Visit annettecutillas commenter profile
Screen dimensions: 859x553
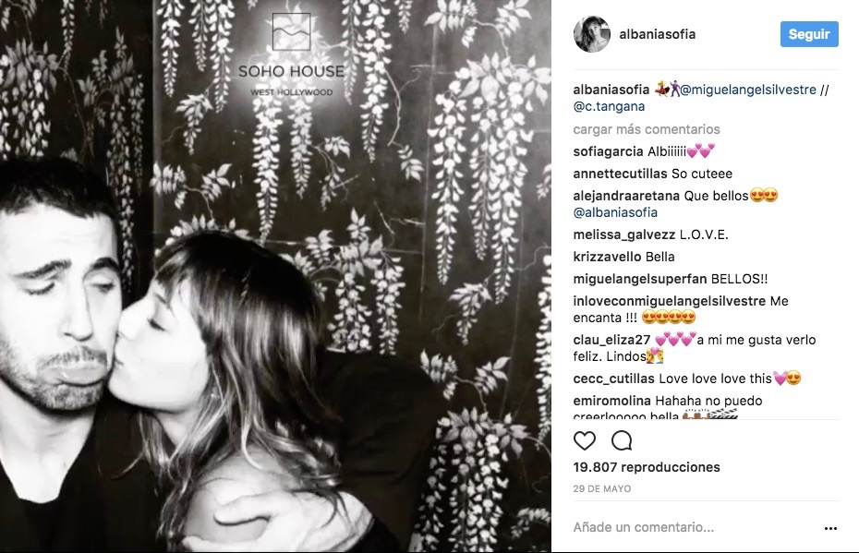620,174
